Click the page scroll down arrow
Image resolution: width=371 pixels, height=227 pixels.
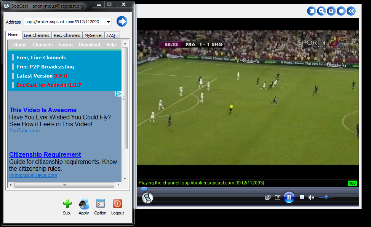[125, 179]
